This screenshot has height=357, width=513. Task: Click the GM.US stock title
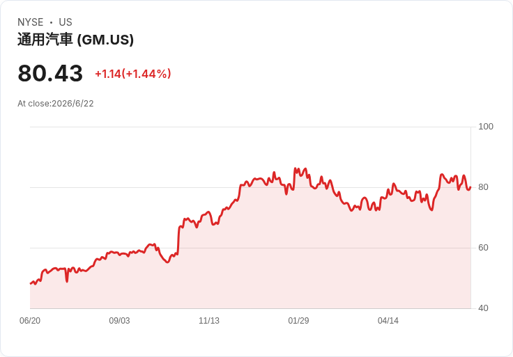(x=75, y=40)
